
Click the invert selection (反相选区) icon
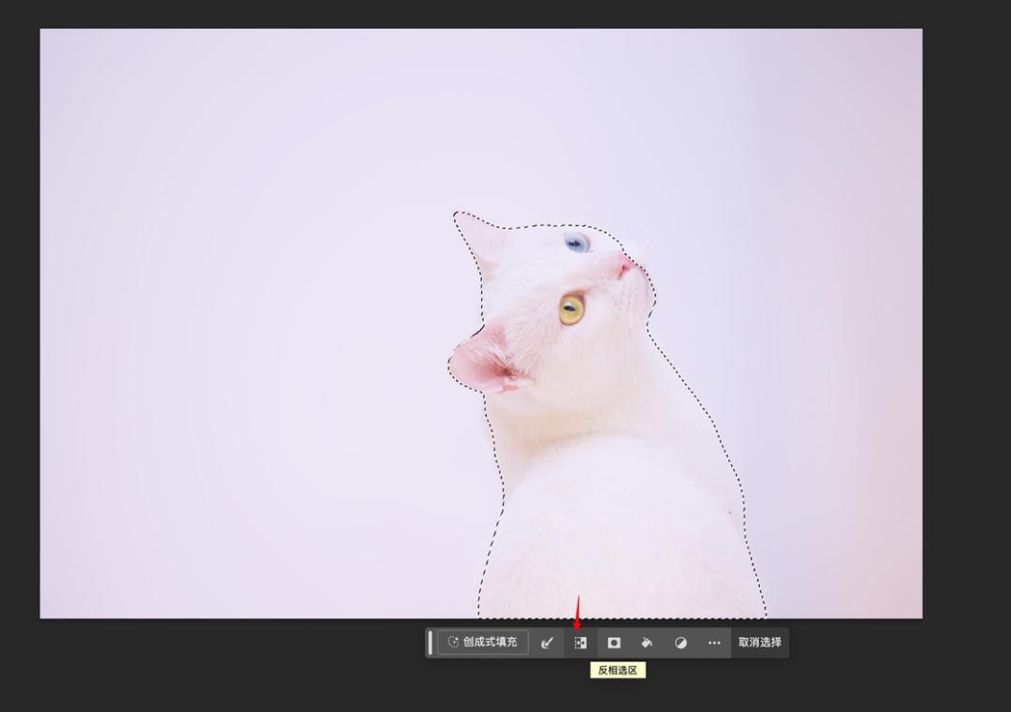580,643
